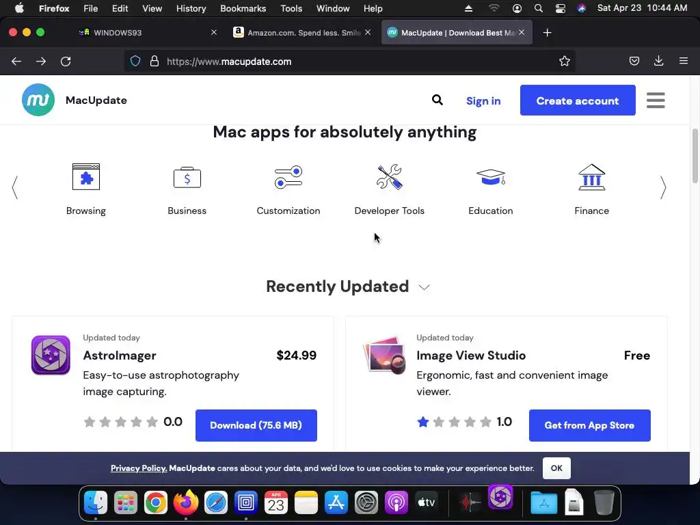Open Apple TV from the Dock
The width and height of the screenshot is (700, 525).
427,502
